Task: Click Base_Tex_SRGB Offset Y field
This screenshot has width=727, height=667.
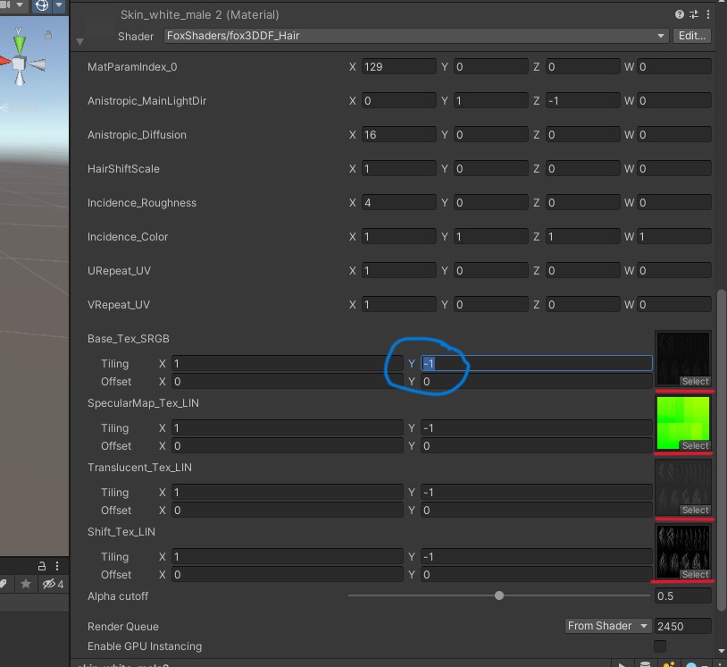Action: click(x=537, y=381)
